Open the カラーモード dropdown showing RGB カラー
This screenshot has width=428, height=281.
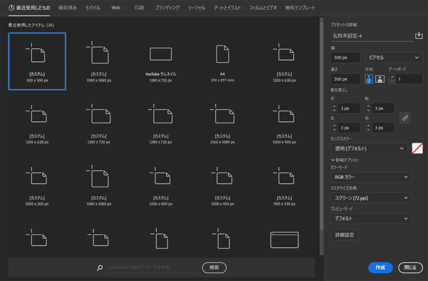371,177
